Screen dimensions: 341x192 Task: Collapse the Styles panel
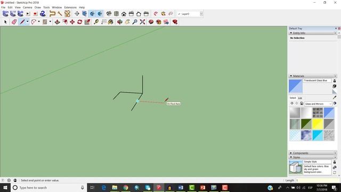click(x=291, y=157)
